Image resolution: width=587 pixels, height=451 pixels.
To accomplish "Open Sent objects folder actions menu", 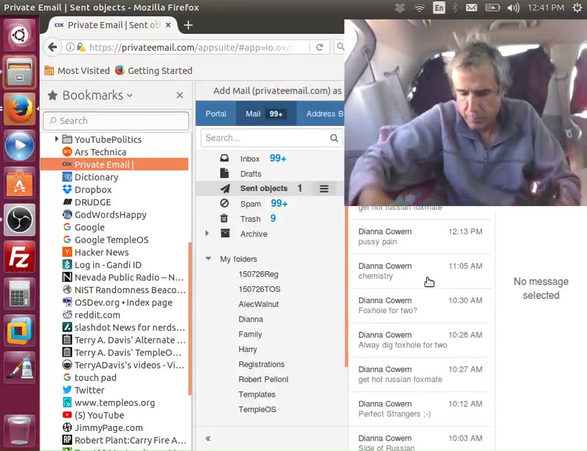I will click(324, 189).
